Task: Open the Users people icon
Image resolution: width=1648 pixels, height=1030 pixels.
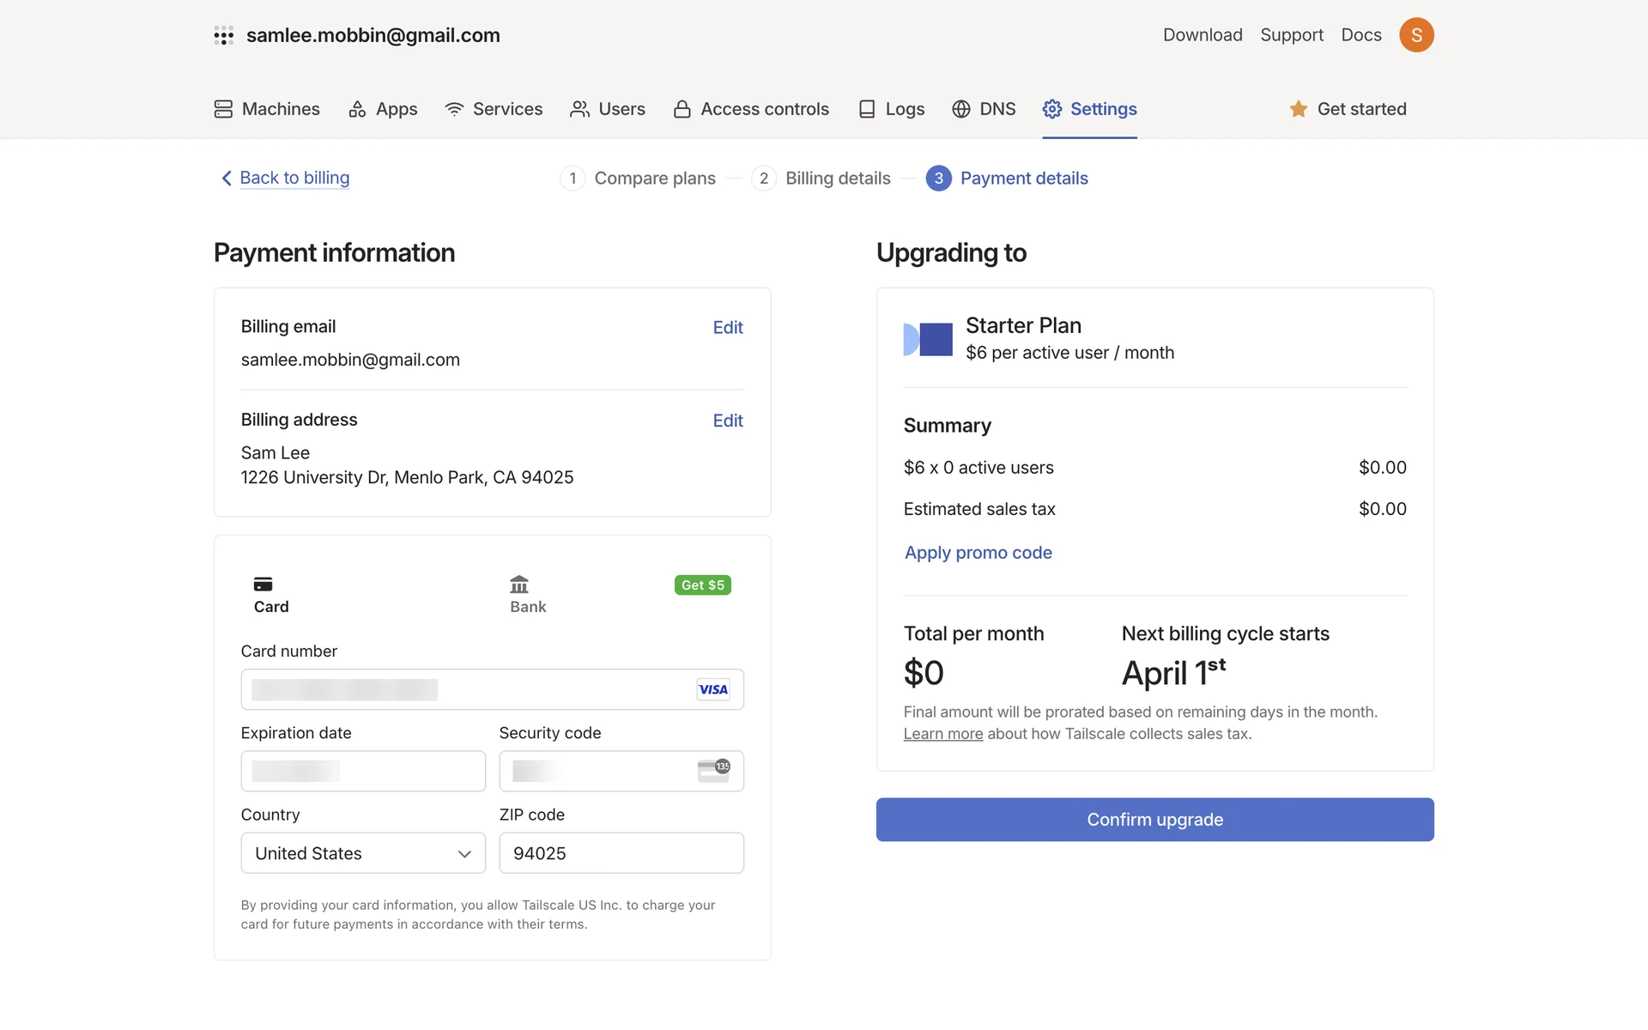Action: pos(579,109)
